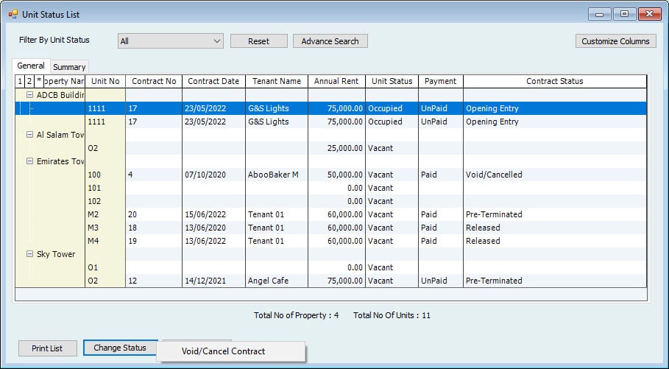The width and height of the screenshot is (669, 369).
Task: Click contract number 18 cell
Action: coord(154,227)
